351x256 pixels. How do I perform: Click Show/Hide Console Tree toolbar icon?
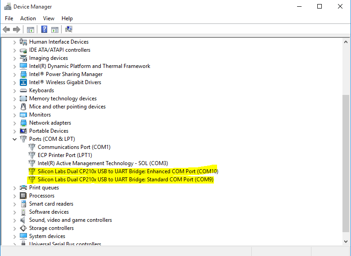31,29
